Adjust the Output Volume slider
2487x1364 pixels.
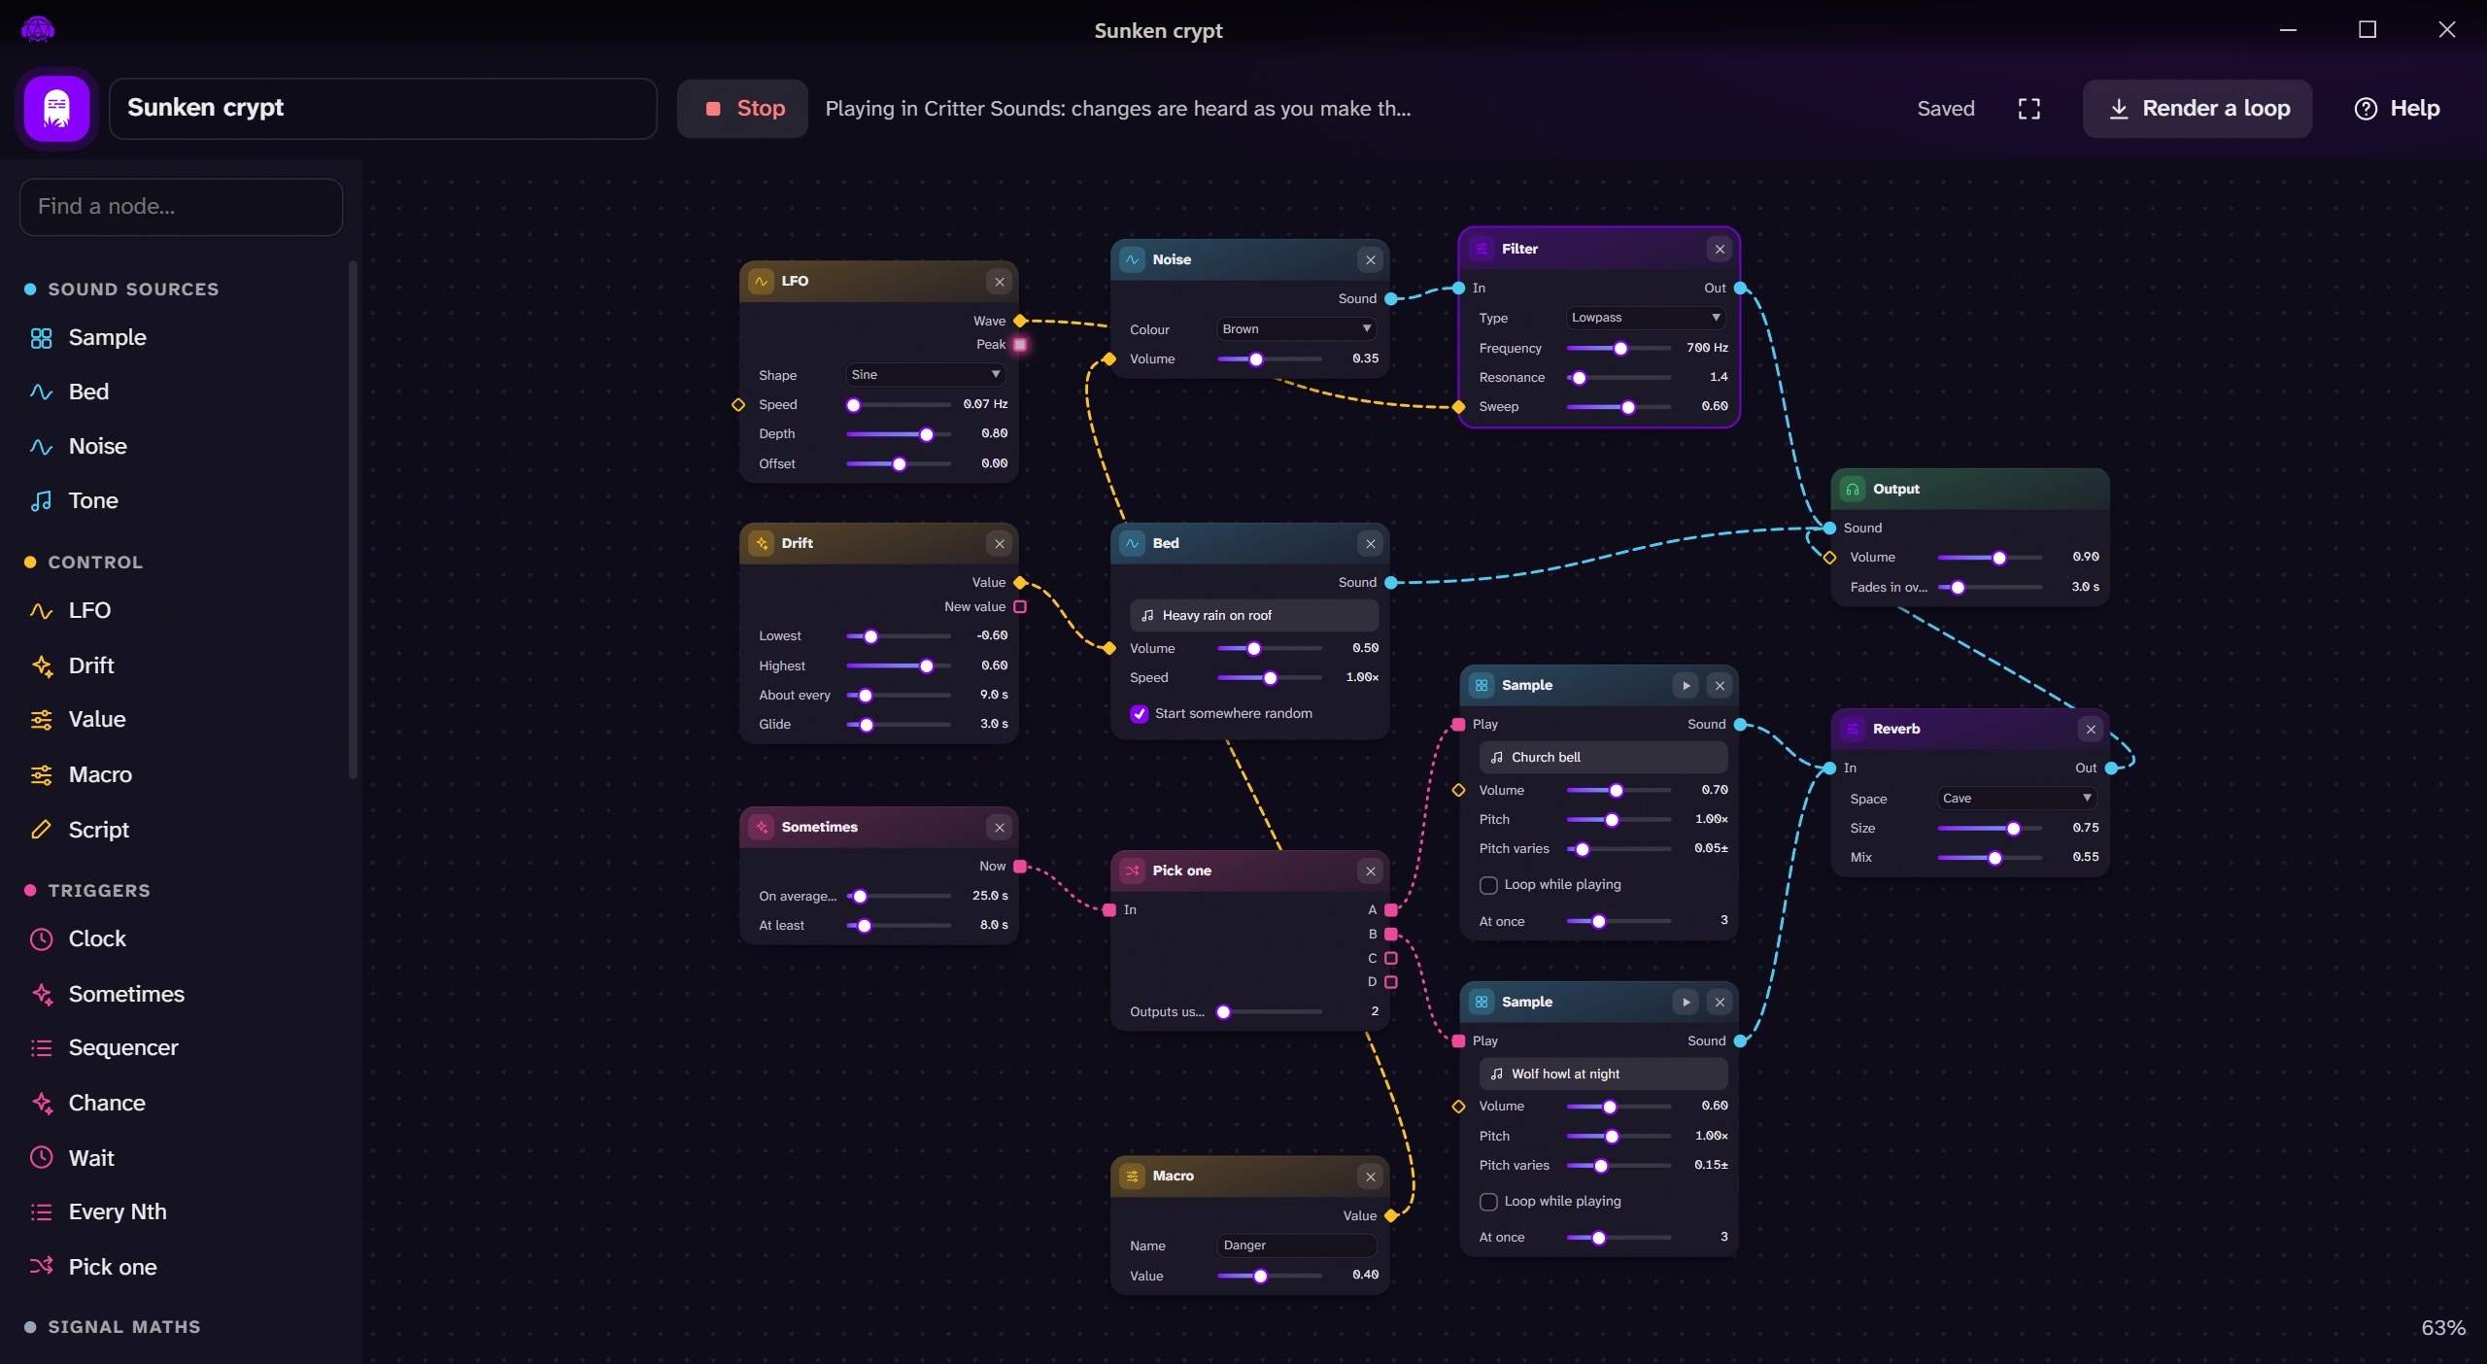[x=1990, y=558]
